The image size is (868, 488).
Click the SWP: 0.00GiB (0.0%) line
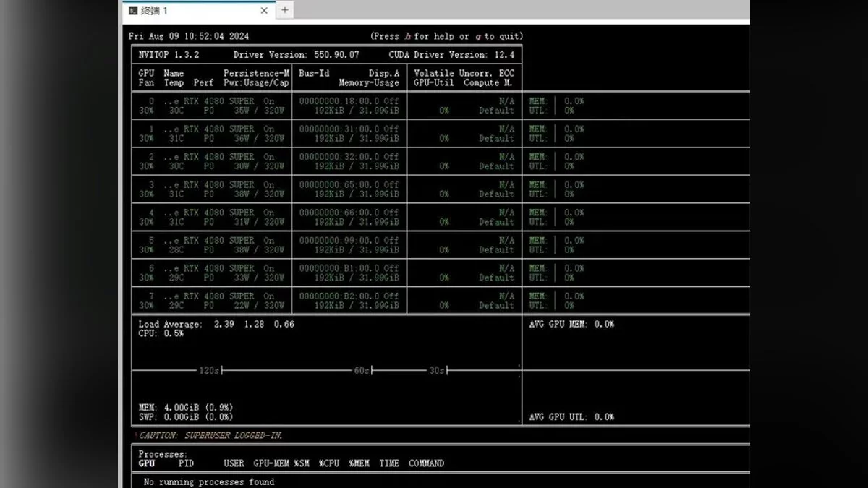[x=186, y=416]
